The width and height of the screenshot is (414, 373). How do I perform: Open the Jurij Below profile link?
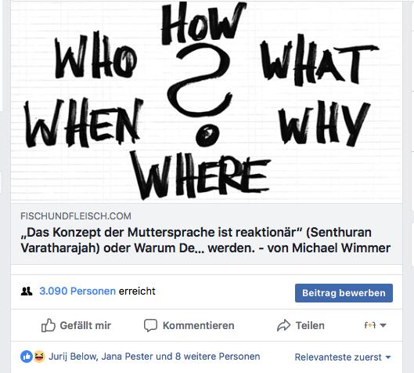[73, 357]
